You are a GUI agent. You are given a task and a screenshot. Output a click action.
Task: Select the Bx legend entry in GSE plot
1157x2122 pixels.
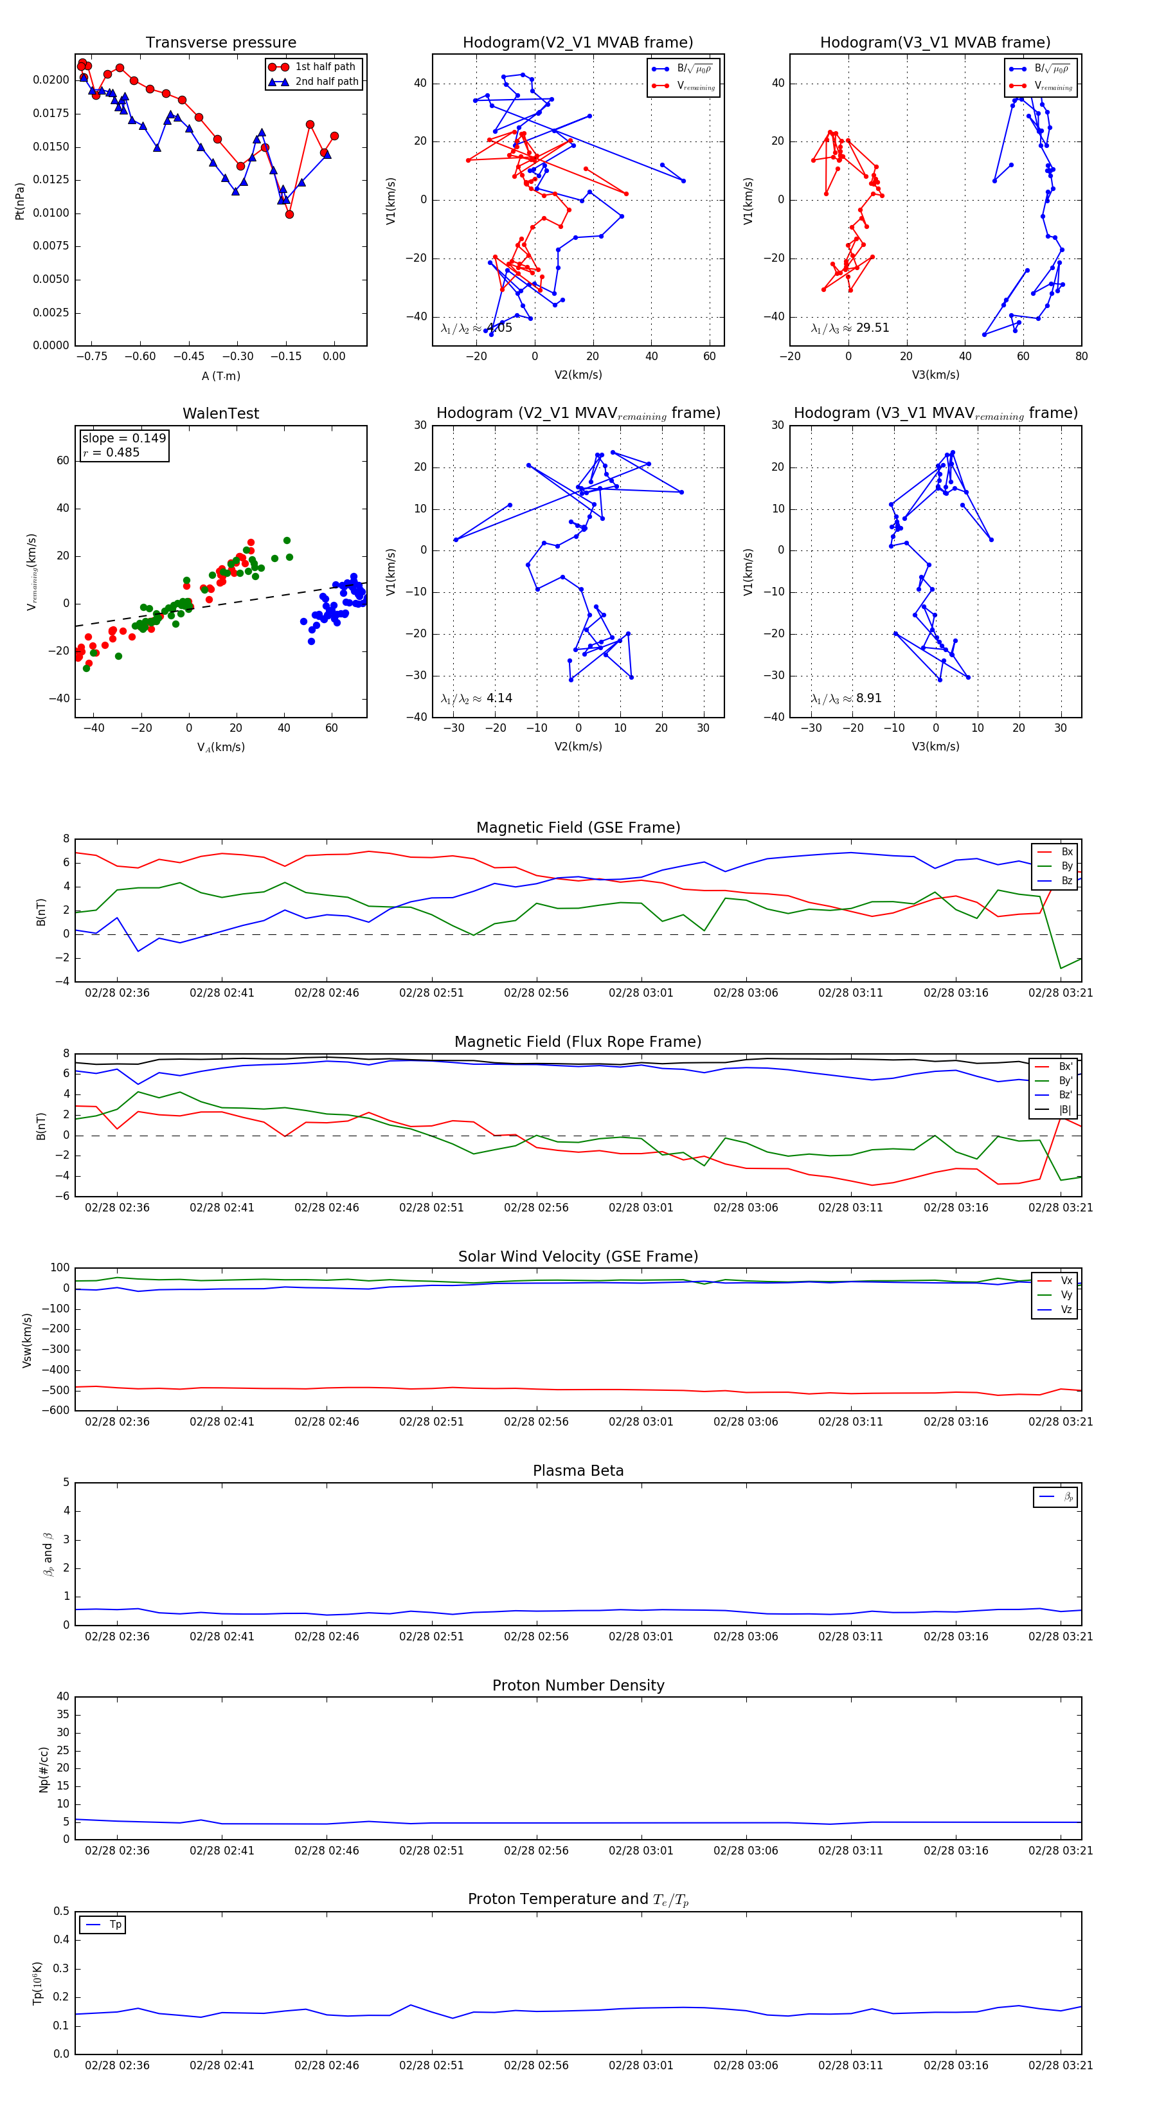point(1055,852)
